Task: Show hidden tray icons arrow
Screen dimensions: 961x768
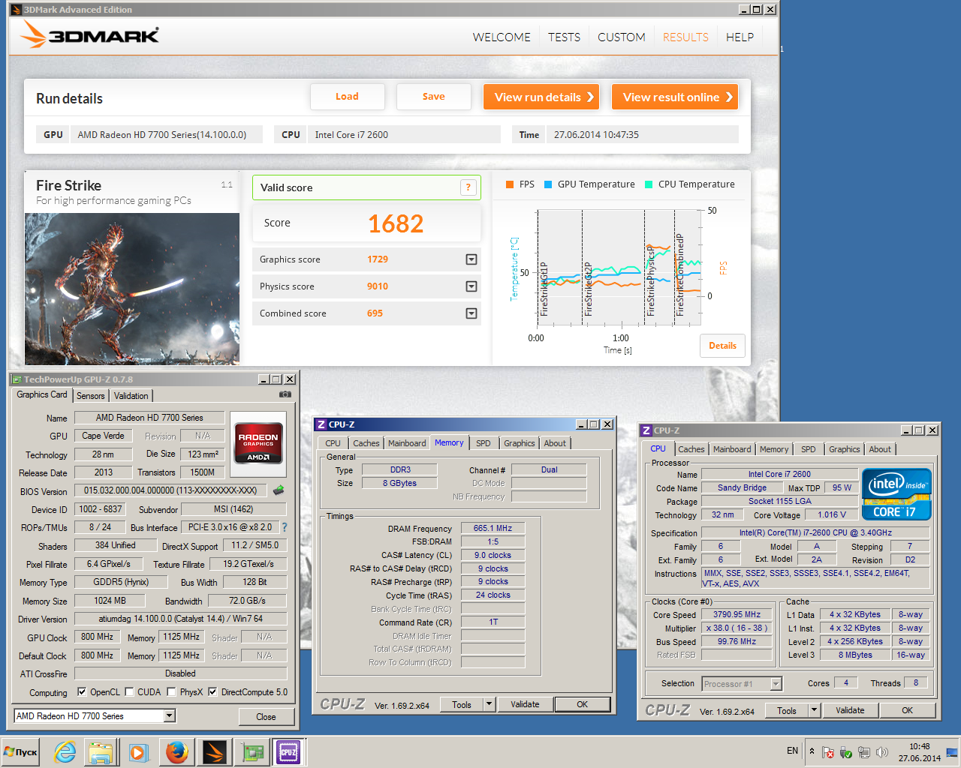Action: (x=812, y=751)
